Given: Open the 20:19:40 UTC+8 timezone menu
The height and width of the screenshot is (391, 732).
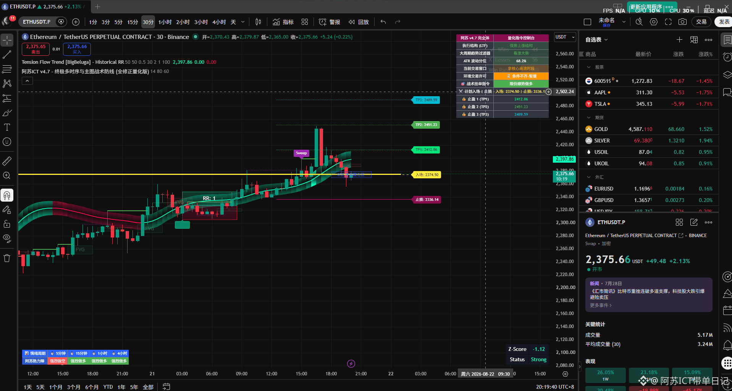Looking at the screenshot, I should (x=555, y=387).
